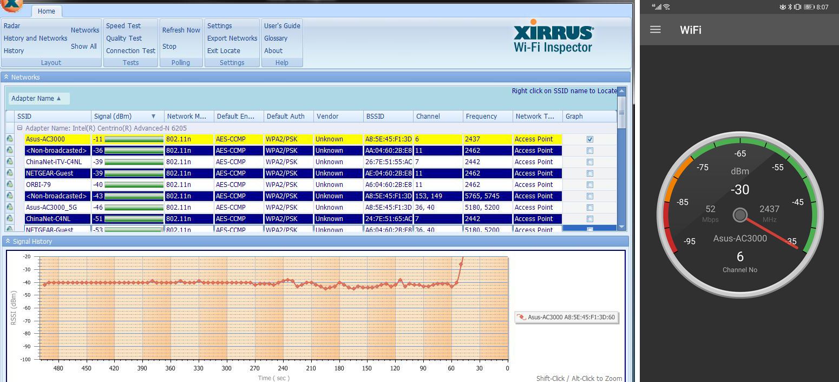Select the Home ribbon tab
The image size is (839, 382).
click(x=47, y=11)
